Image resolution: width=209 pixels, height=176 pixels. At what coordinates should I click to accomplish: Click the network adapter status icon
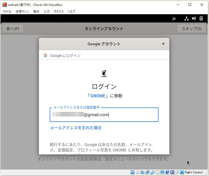147,172
